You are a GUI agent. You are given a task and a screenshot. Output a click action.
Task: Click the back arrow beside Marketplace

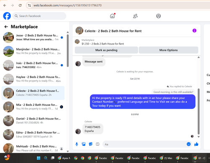point(6,26)
